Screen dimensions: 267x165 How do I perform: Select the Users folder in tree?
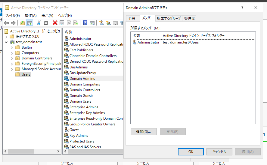23,74
